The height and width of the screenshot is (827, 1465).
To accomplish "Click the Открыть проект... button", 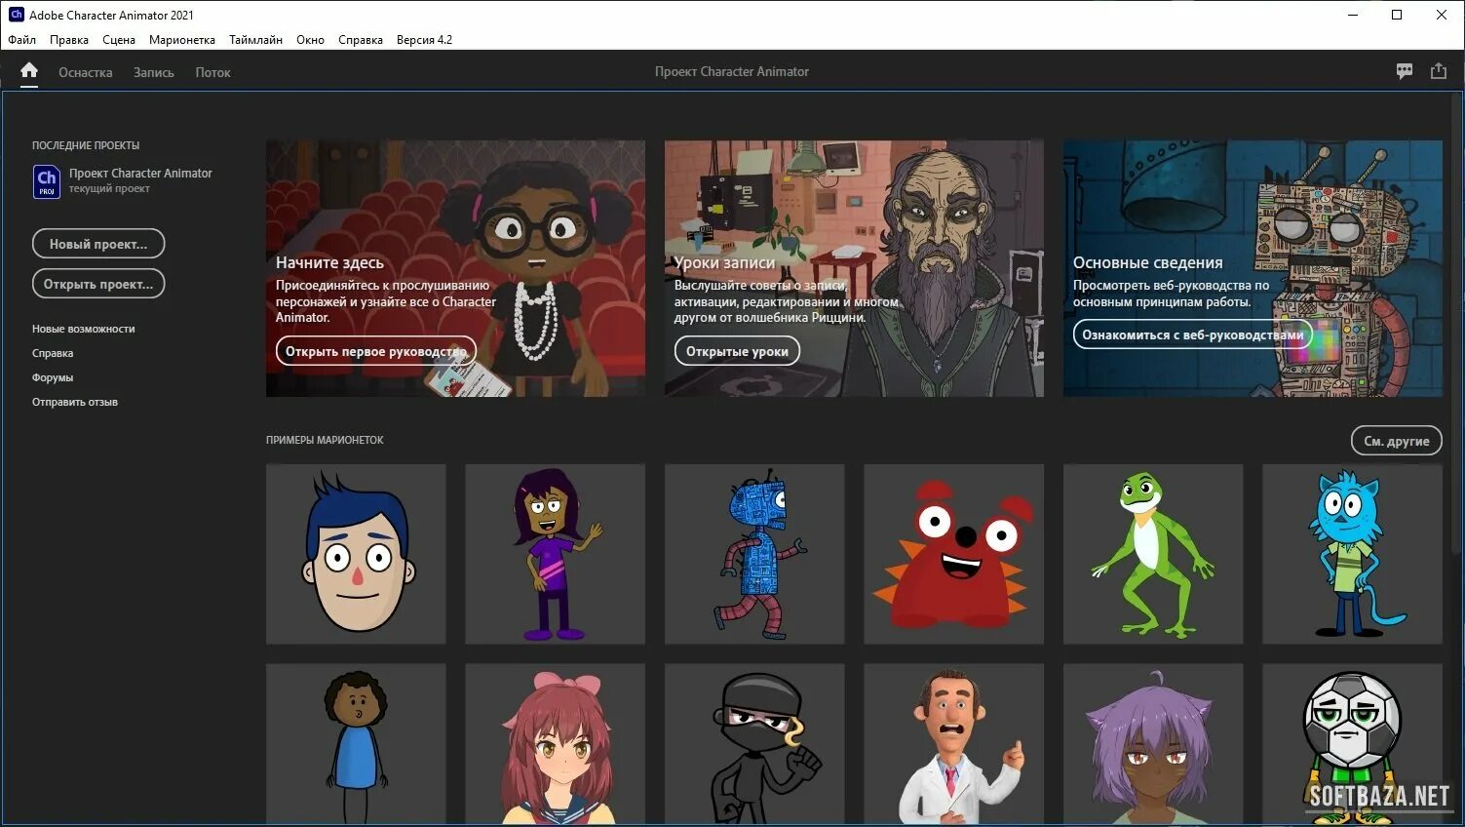I will [98, 284].
